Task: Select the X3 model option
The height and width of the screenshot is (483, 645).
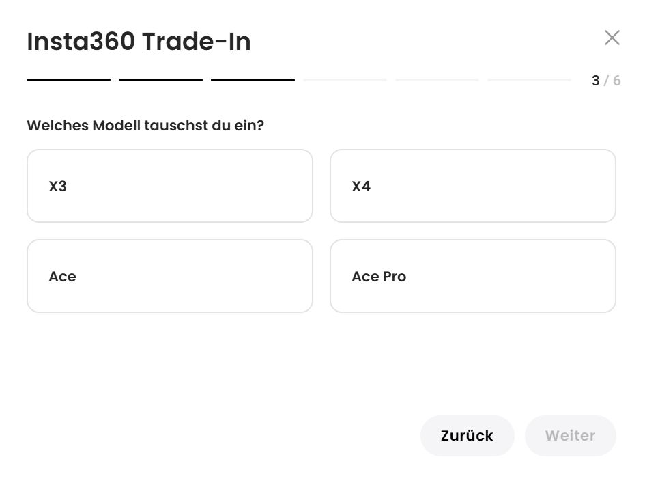Action: [x=169, y=186]
